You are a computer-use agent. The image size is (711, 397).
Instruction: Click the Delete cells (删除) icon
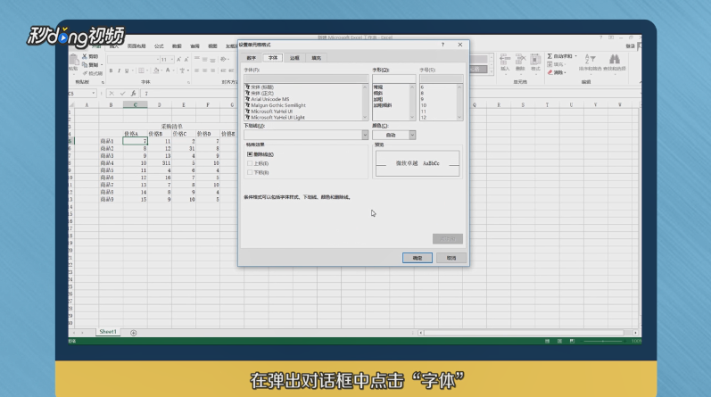click(x=521, y=60)
